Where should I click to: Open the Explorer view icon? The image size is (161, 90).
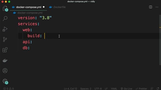click(x=5, y=8)
